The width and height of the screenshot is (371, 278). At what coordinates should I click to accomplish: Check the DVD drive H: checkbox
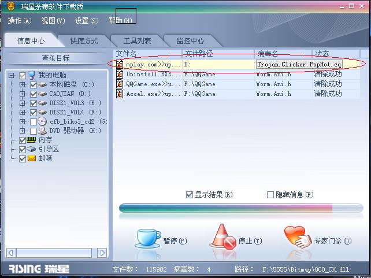click(34, 131)
